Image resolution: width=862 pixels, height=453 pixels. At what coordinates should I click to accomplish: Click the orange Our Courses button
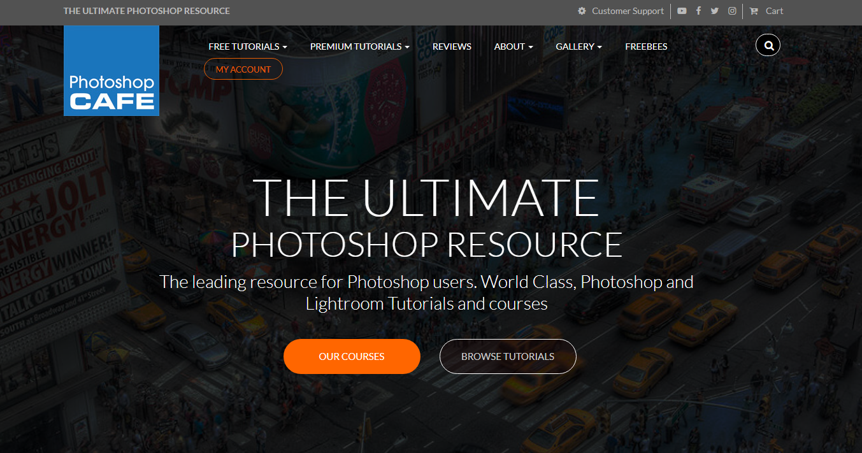(x=352, y=357)
